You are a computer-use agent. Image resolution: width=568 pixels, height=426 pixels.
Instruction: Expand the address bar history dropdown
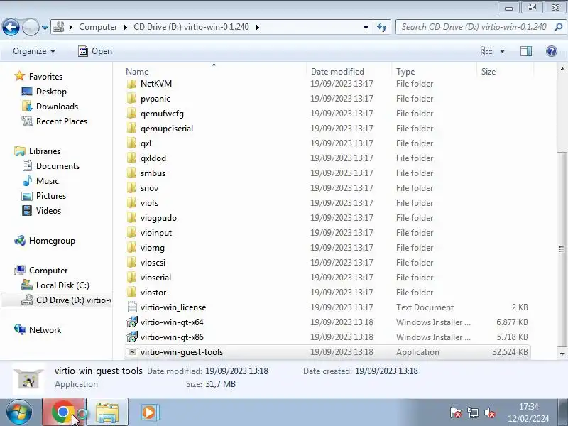pos(366,28)
